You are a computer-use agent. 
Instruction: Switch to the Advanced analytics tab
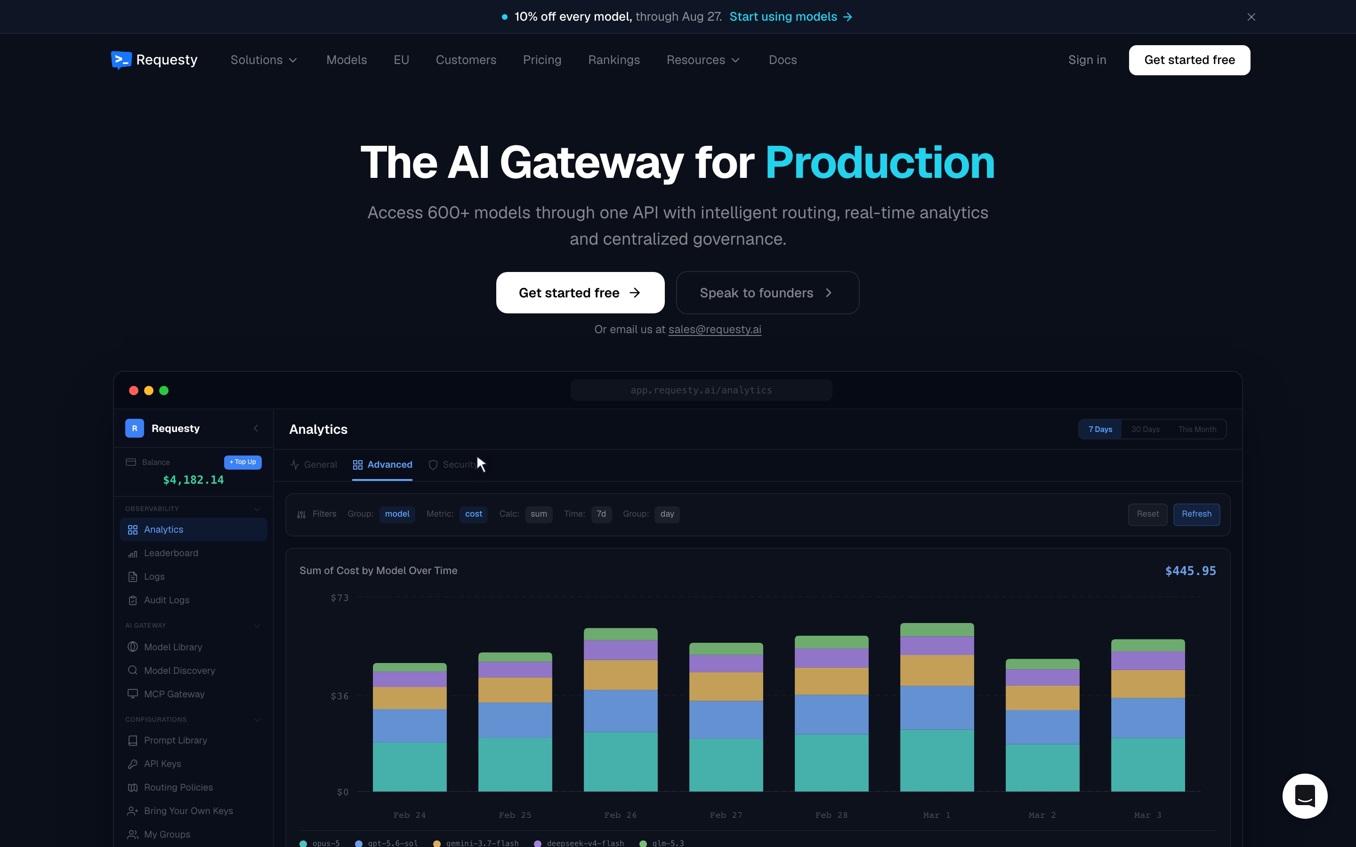tap(382, 465)
